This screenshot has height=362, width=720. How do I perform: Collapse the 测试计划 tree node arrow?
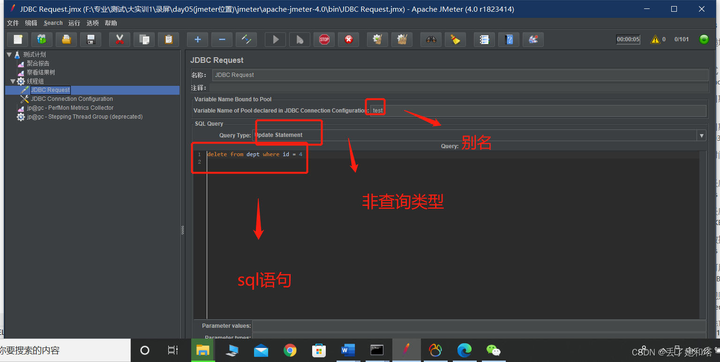point(9,54)
